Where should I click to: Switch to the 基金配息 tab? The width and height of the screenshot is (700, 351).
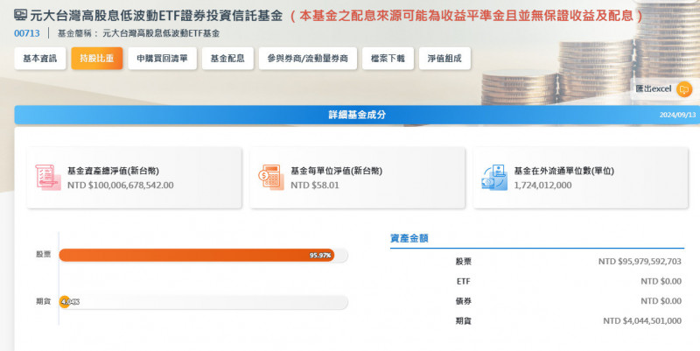click(x=227, y=59)
